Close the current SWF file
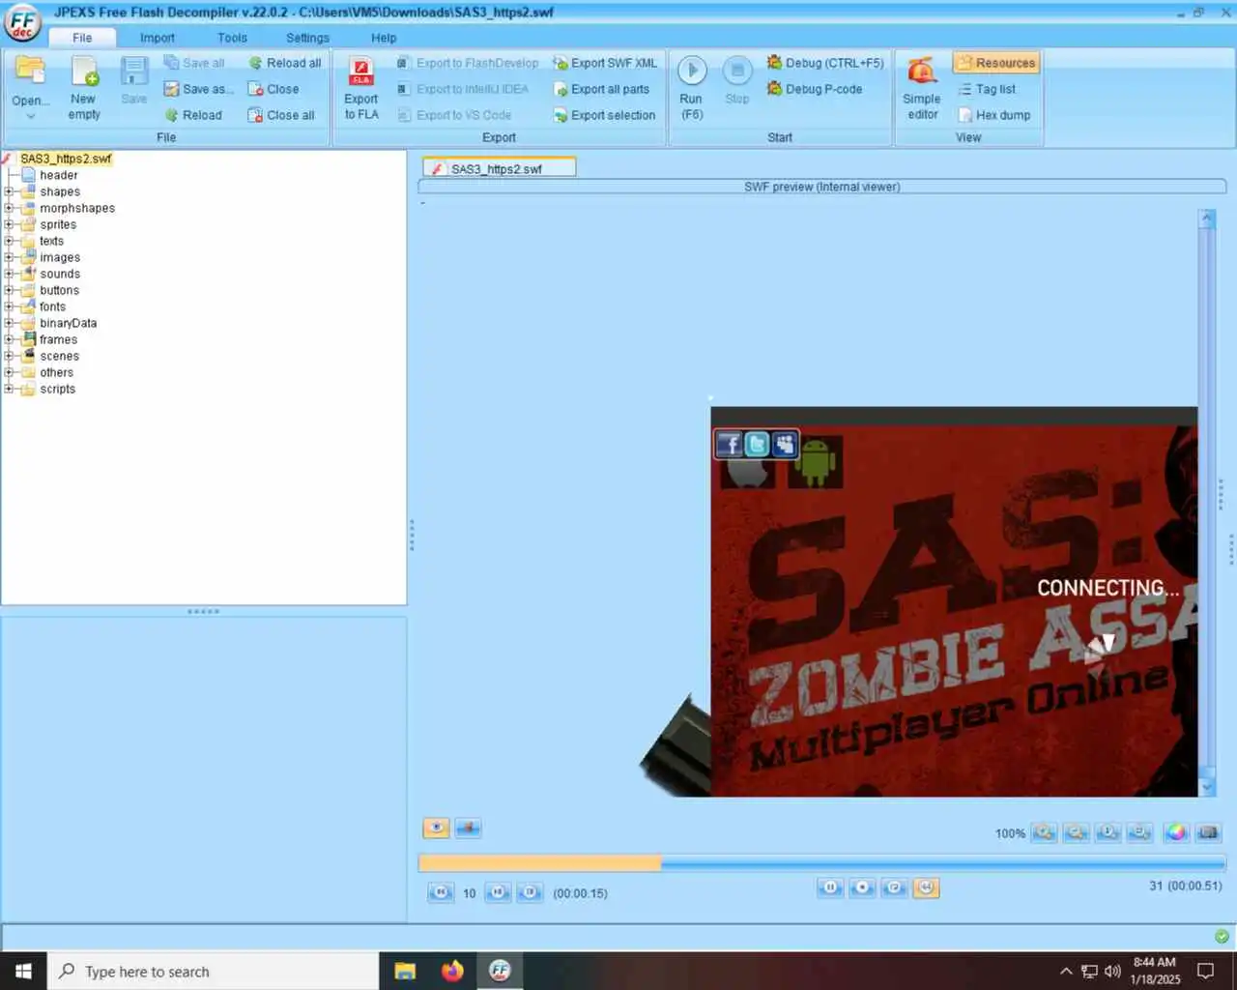Image resolution: width=1237 pixels, height=990 pixels. click(273, 89)
